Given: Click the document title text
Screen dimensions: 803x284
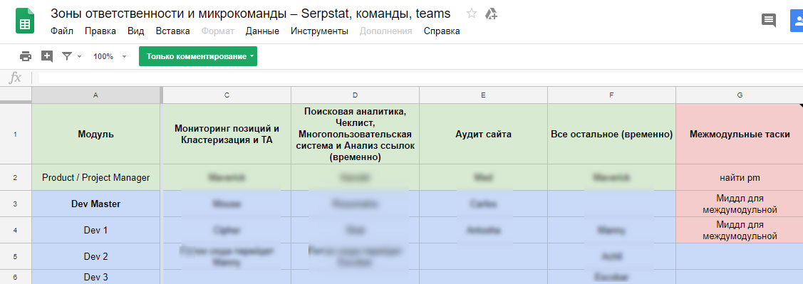Looking at the screenshot, I should coord(250,14).
